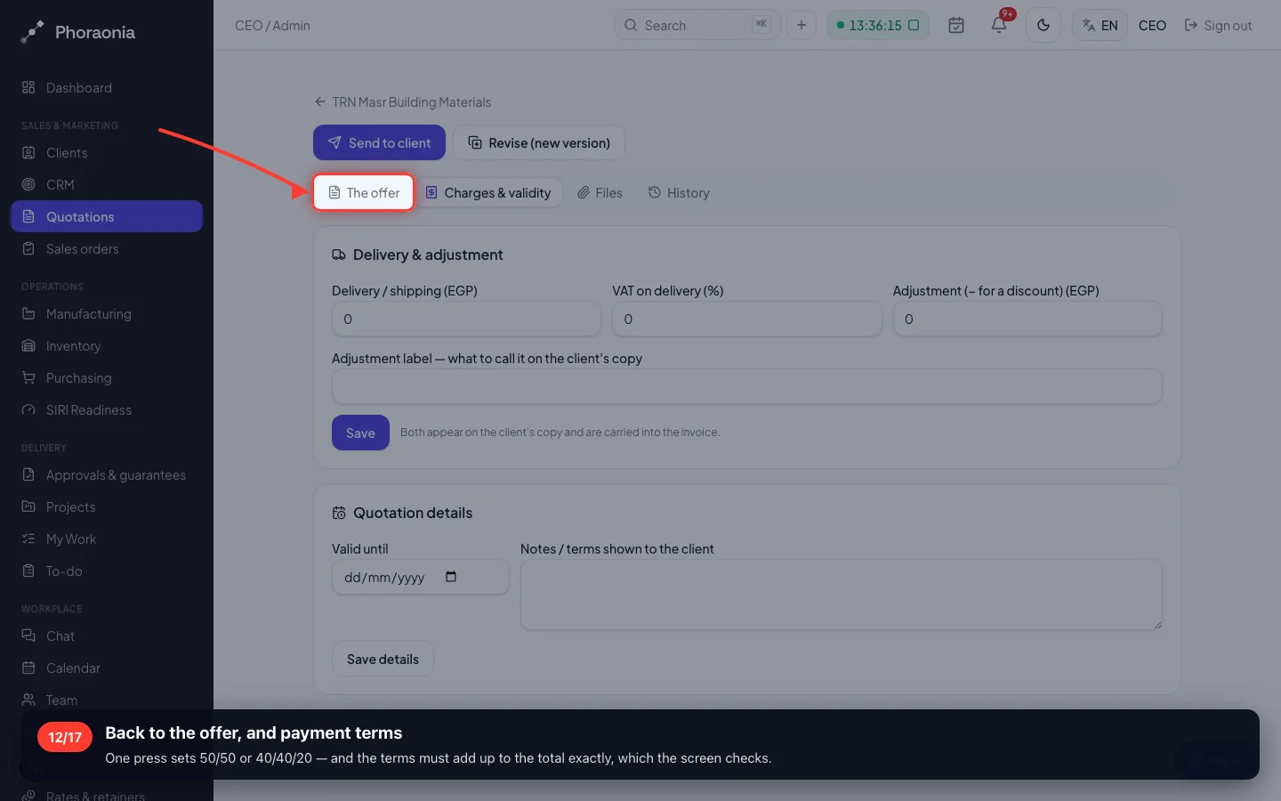1281x801 pixels.
Task: Click Notes / terms textarea
Action: (x=842, y=595)
